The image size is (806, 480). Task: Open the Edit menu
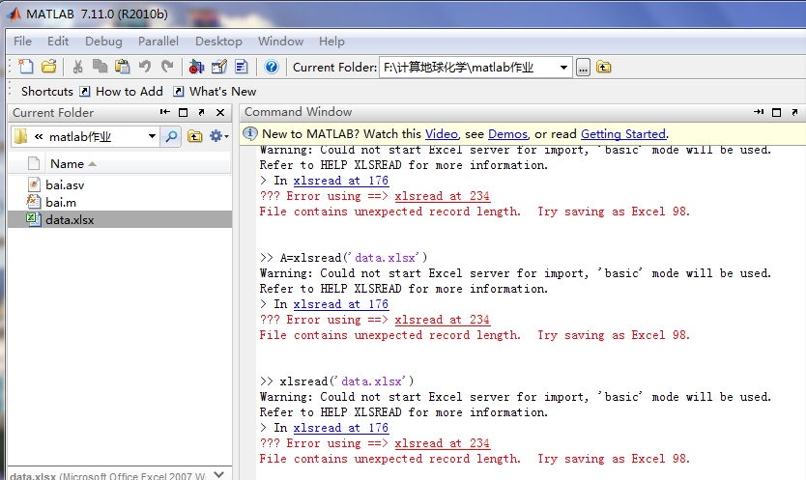(58, 42)
